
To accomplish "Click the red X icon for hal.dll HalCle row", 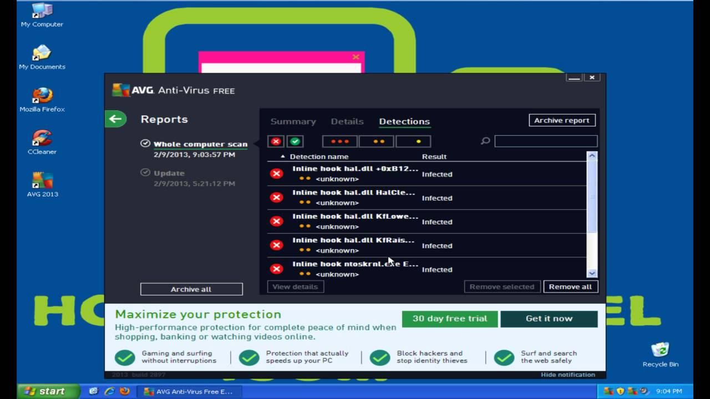I will [276, 198].
